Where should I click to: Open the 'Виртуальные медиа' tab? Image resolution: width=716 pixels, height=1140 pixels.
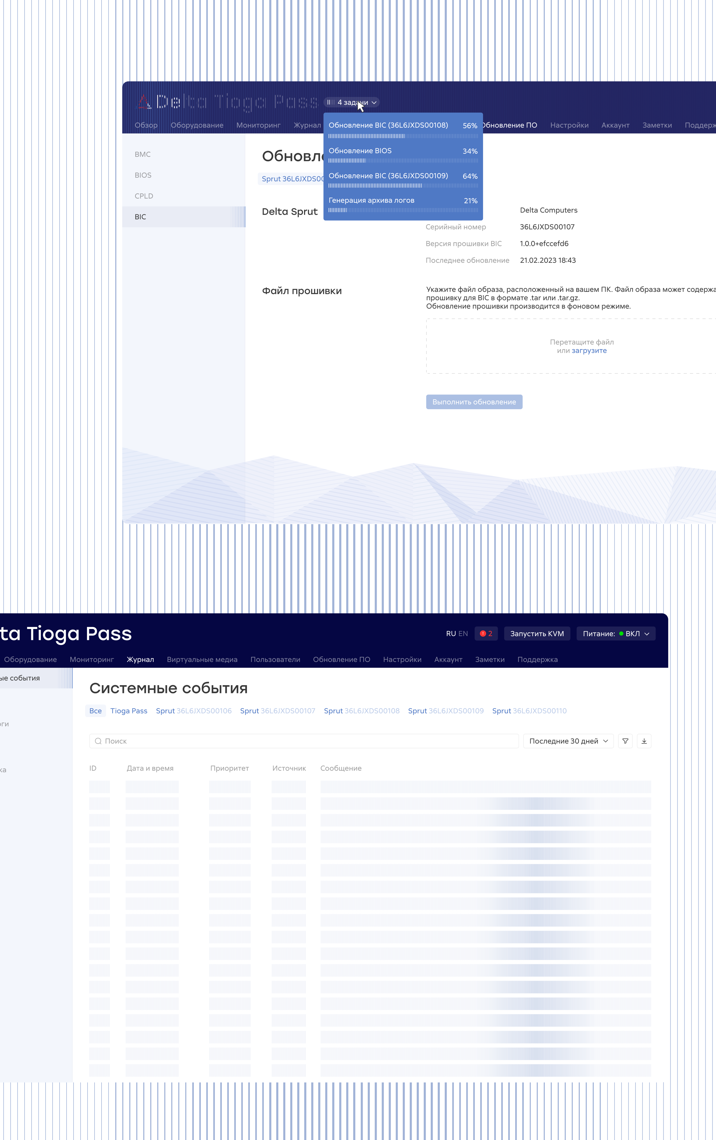click(202, 660)
